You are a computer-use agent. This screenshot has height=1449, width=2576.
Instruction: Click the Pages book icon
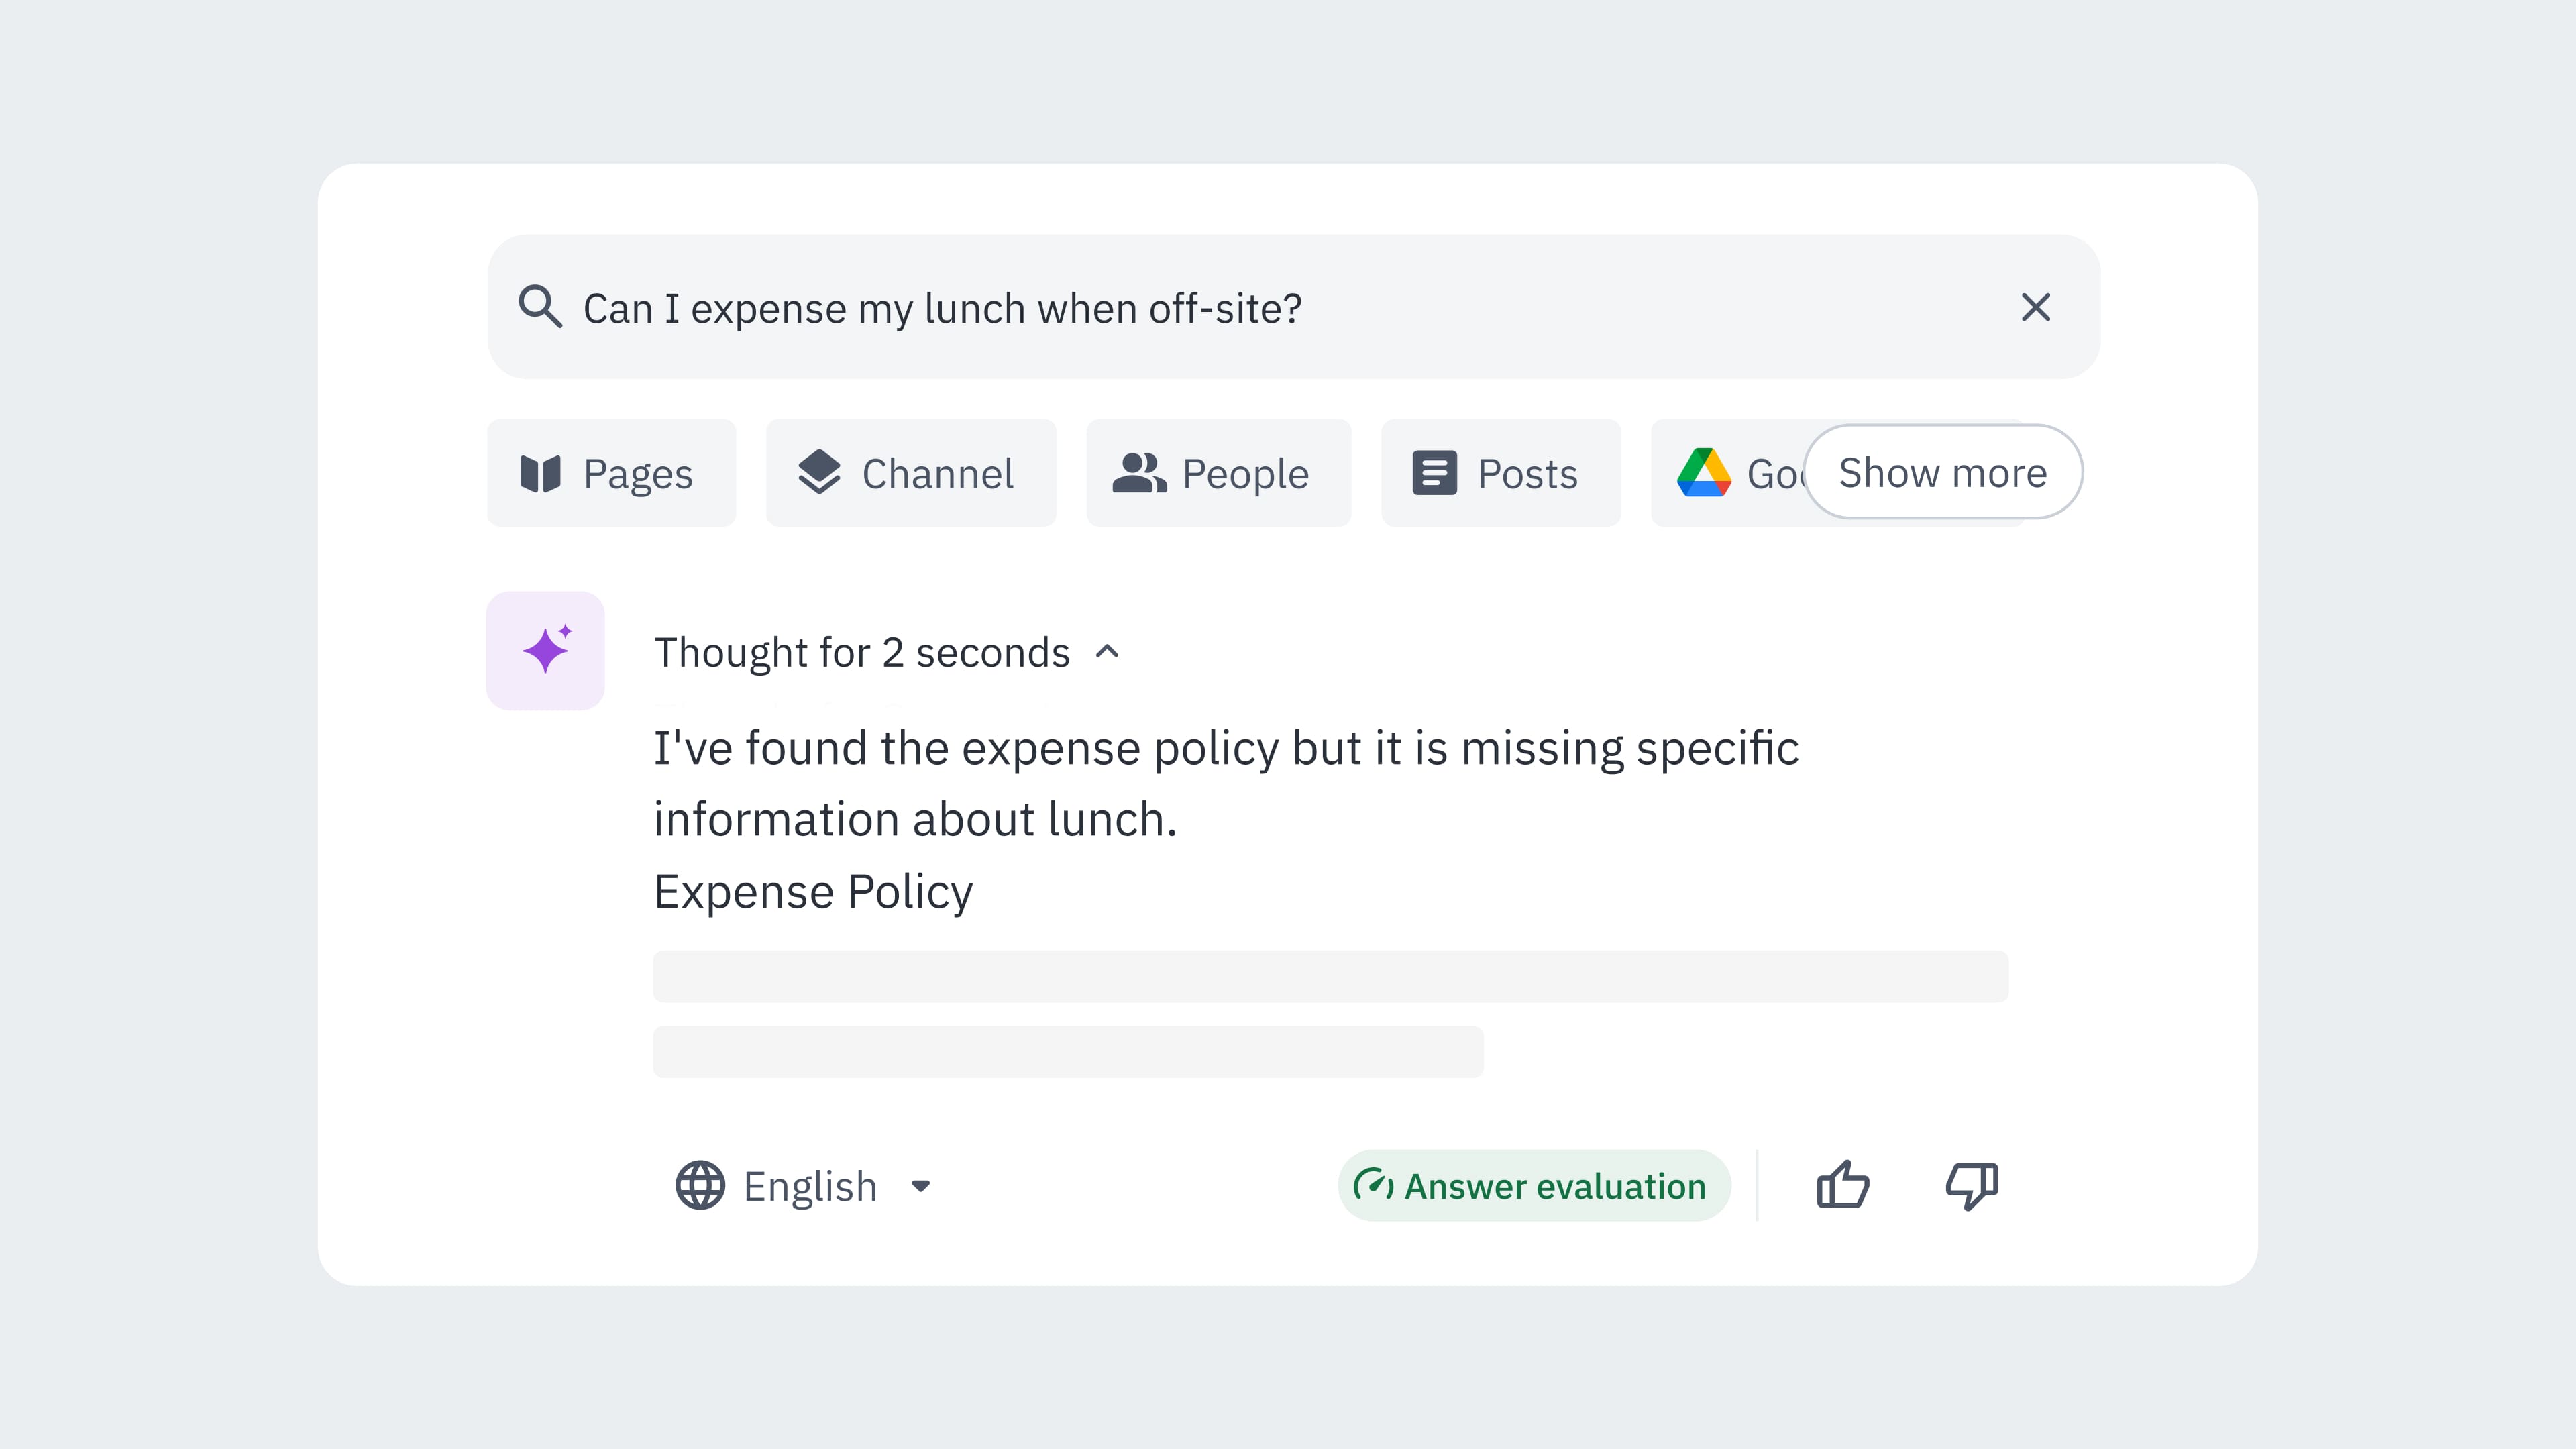pos(541,473)
